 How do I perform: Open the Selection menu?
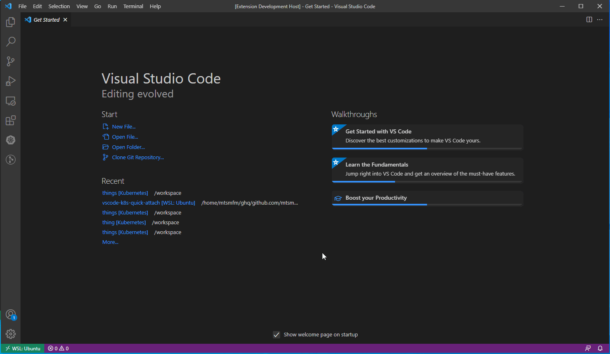(x=59, y=6)
